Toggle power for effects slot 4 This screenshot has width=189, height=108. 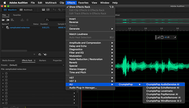click(x=6, y=83)
